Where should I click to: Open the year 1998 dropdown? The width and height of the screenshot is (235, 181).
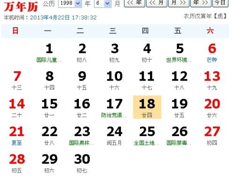tap(70, 3)
